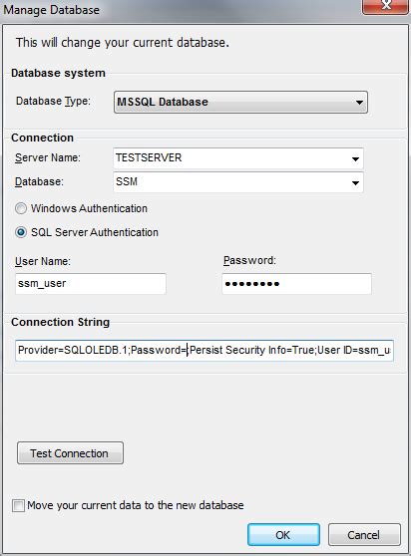Dismiss the dialog with Cancel
411x556 pixels.
[x=364, y=535]
